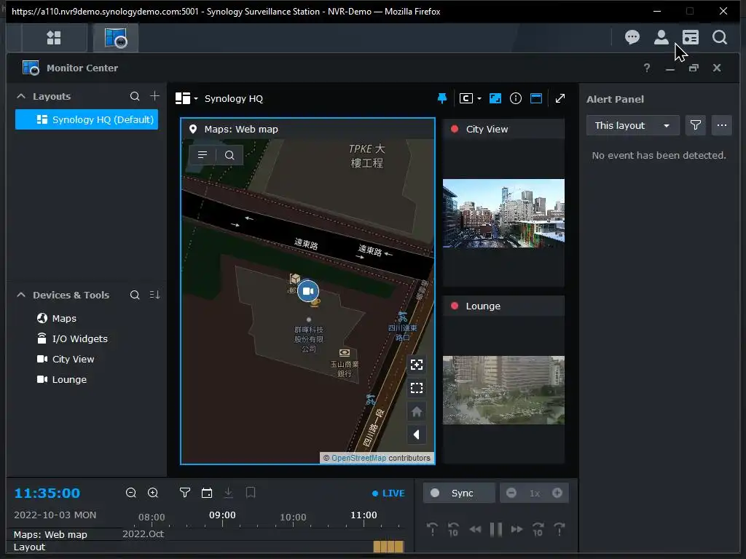Open the desktop search magnifier icon
746x559 pixels.
coord(720,37)
